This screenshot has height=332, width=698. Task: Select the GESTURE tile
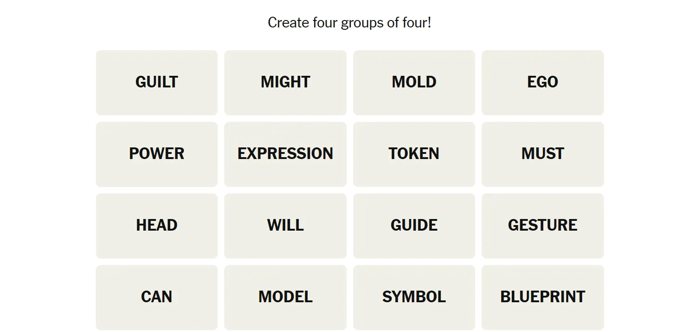(x=543, y=226)
